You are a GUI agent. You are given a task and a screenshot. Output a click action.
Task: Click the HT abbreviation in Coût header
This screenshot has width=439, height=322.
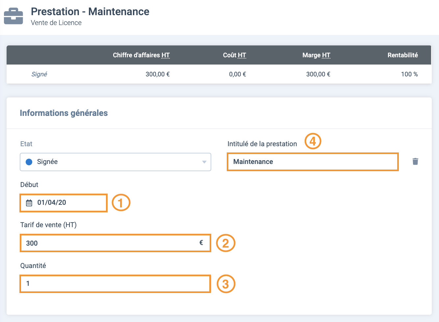tap(242, 55)
